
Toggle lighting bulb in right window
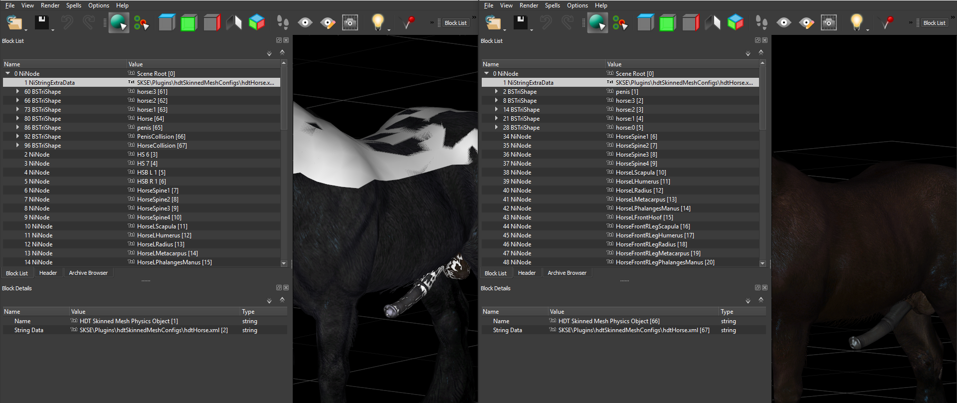(857, 22)
